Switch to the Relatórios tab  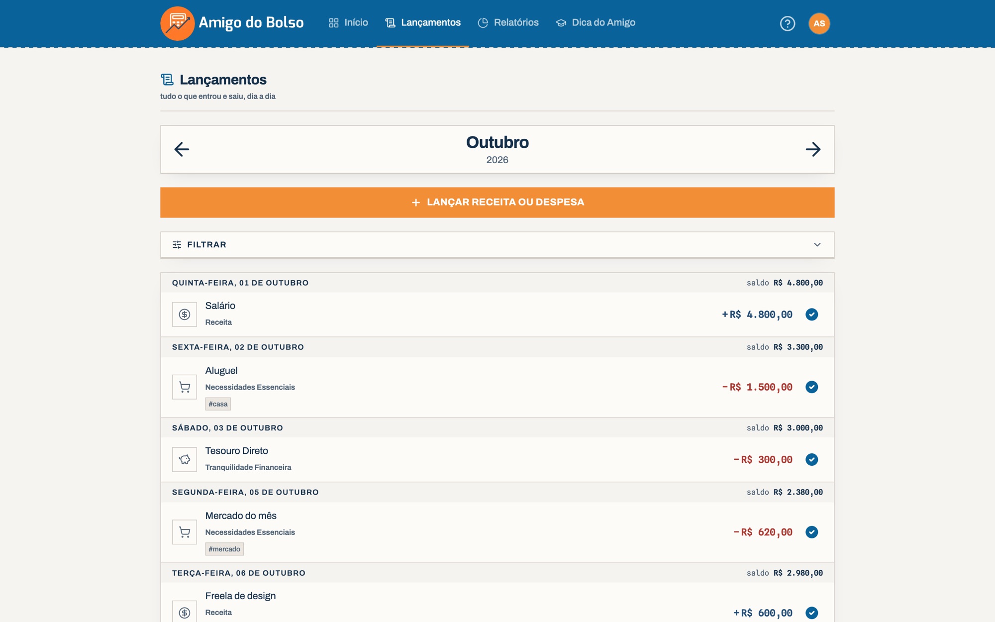pyautogui.click(x=508, y=23)
